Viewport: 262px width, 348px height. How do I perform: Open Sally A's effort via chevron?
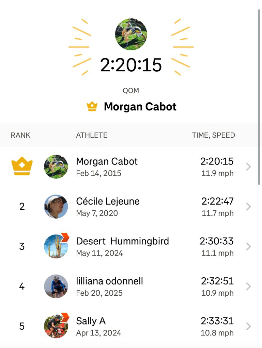(248, 326)
